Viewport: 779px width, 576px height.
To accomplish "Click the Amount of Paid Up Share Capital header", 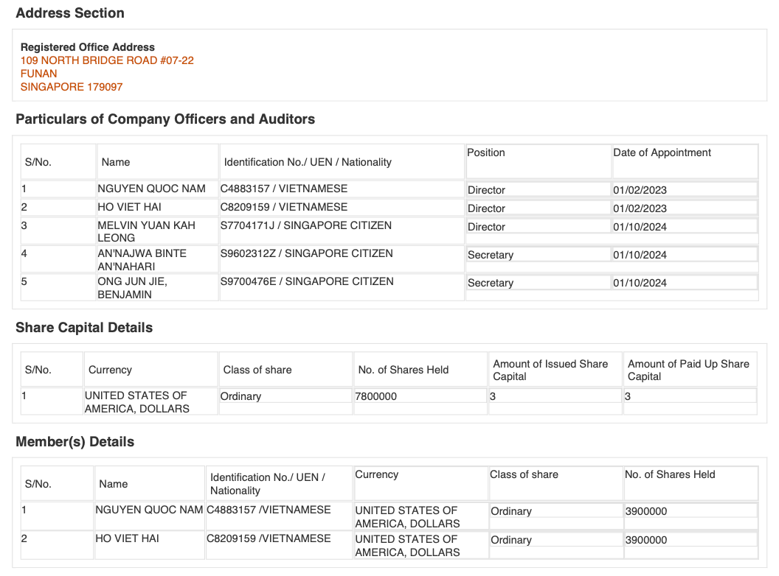I will [x=688, y=370].
